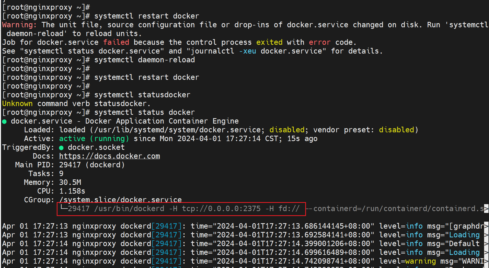Click the Main PID value 29417 (dockerd)
The image size is (489, 268).
coord(92,165)
